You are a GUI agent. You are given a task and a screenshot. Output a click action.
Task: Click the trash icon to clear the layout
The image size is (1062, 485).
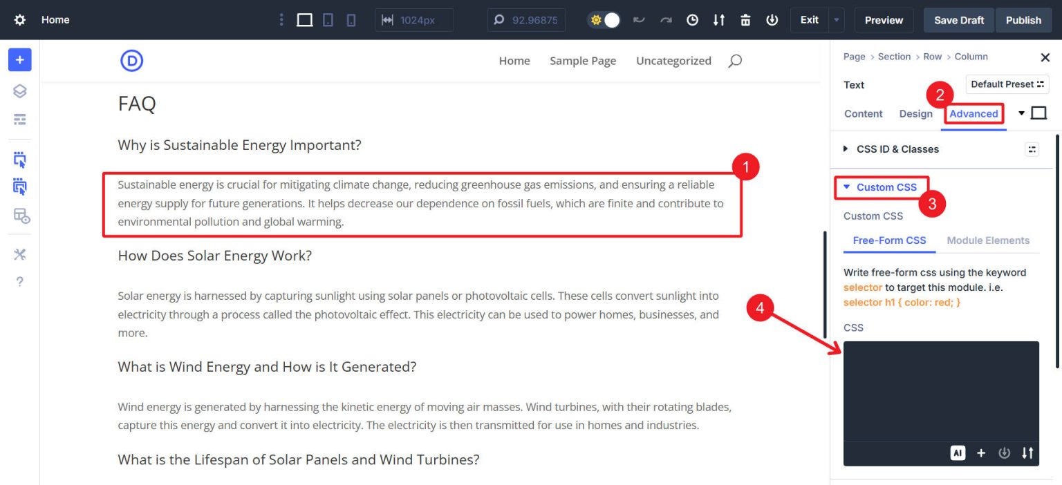coord(745,20)
